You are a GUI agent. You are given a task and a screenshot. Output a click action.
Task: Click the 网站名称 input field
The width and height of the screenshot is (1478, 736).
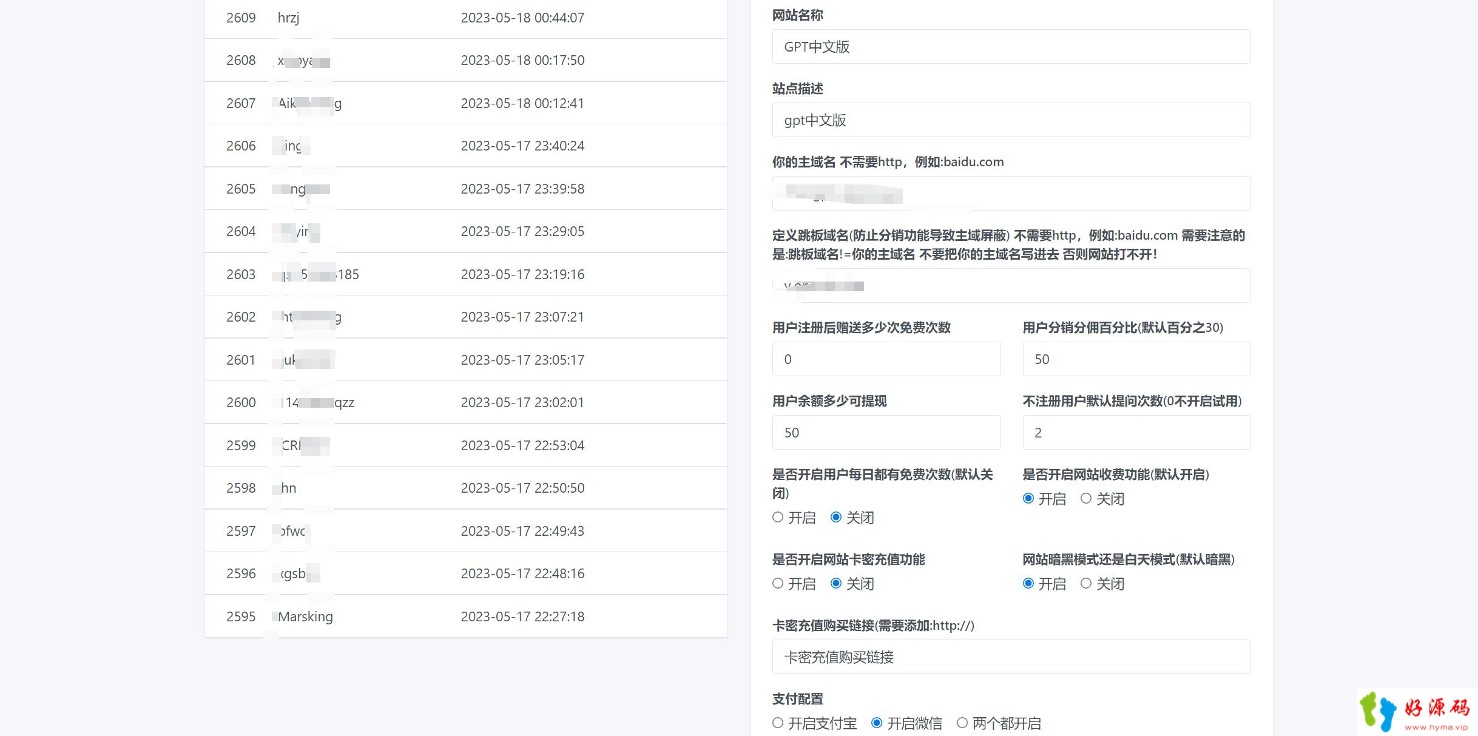[x=1011, y=47]
